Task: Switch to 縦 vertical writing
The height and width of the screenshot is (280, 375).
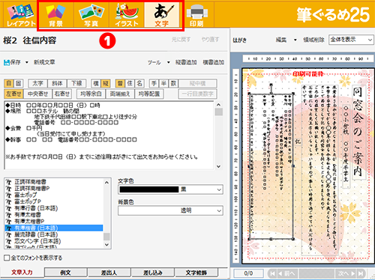Action: 106,83
